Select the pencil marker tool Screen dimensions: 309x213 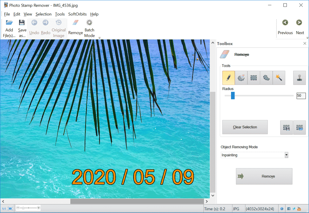point(229,78)
